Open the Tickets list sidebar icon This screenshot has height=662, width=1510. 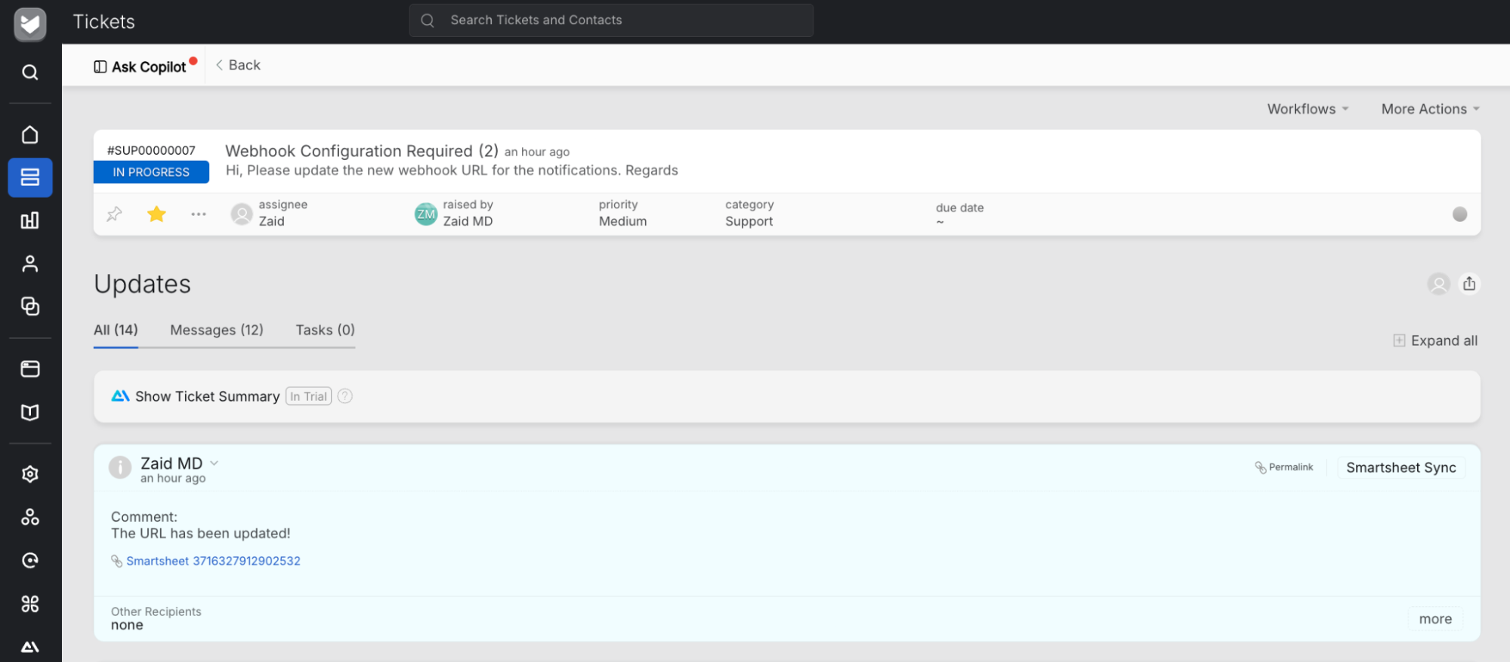click(x=30, y=177)
